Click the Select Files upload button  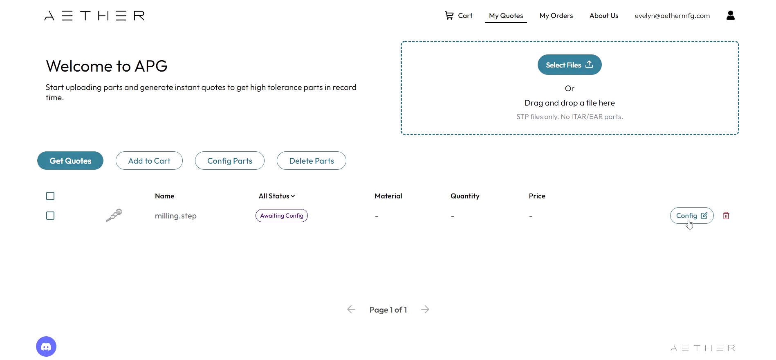[x=570, y=65]
